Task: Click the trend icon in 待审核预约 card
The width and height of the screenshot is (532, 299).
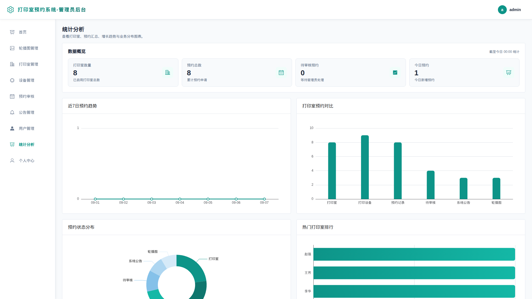Action: 395,73
